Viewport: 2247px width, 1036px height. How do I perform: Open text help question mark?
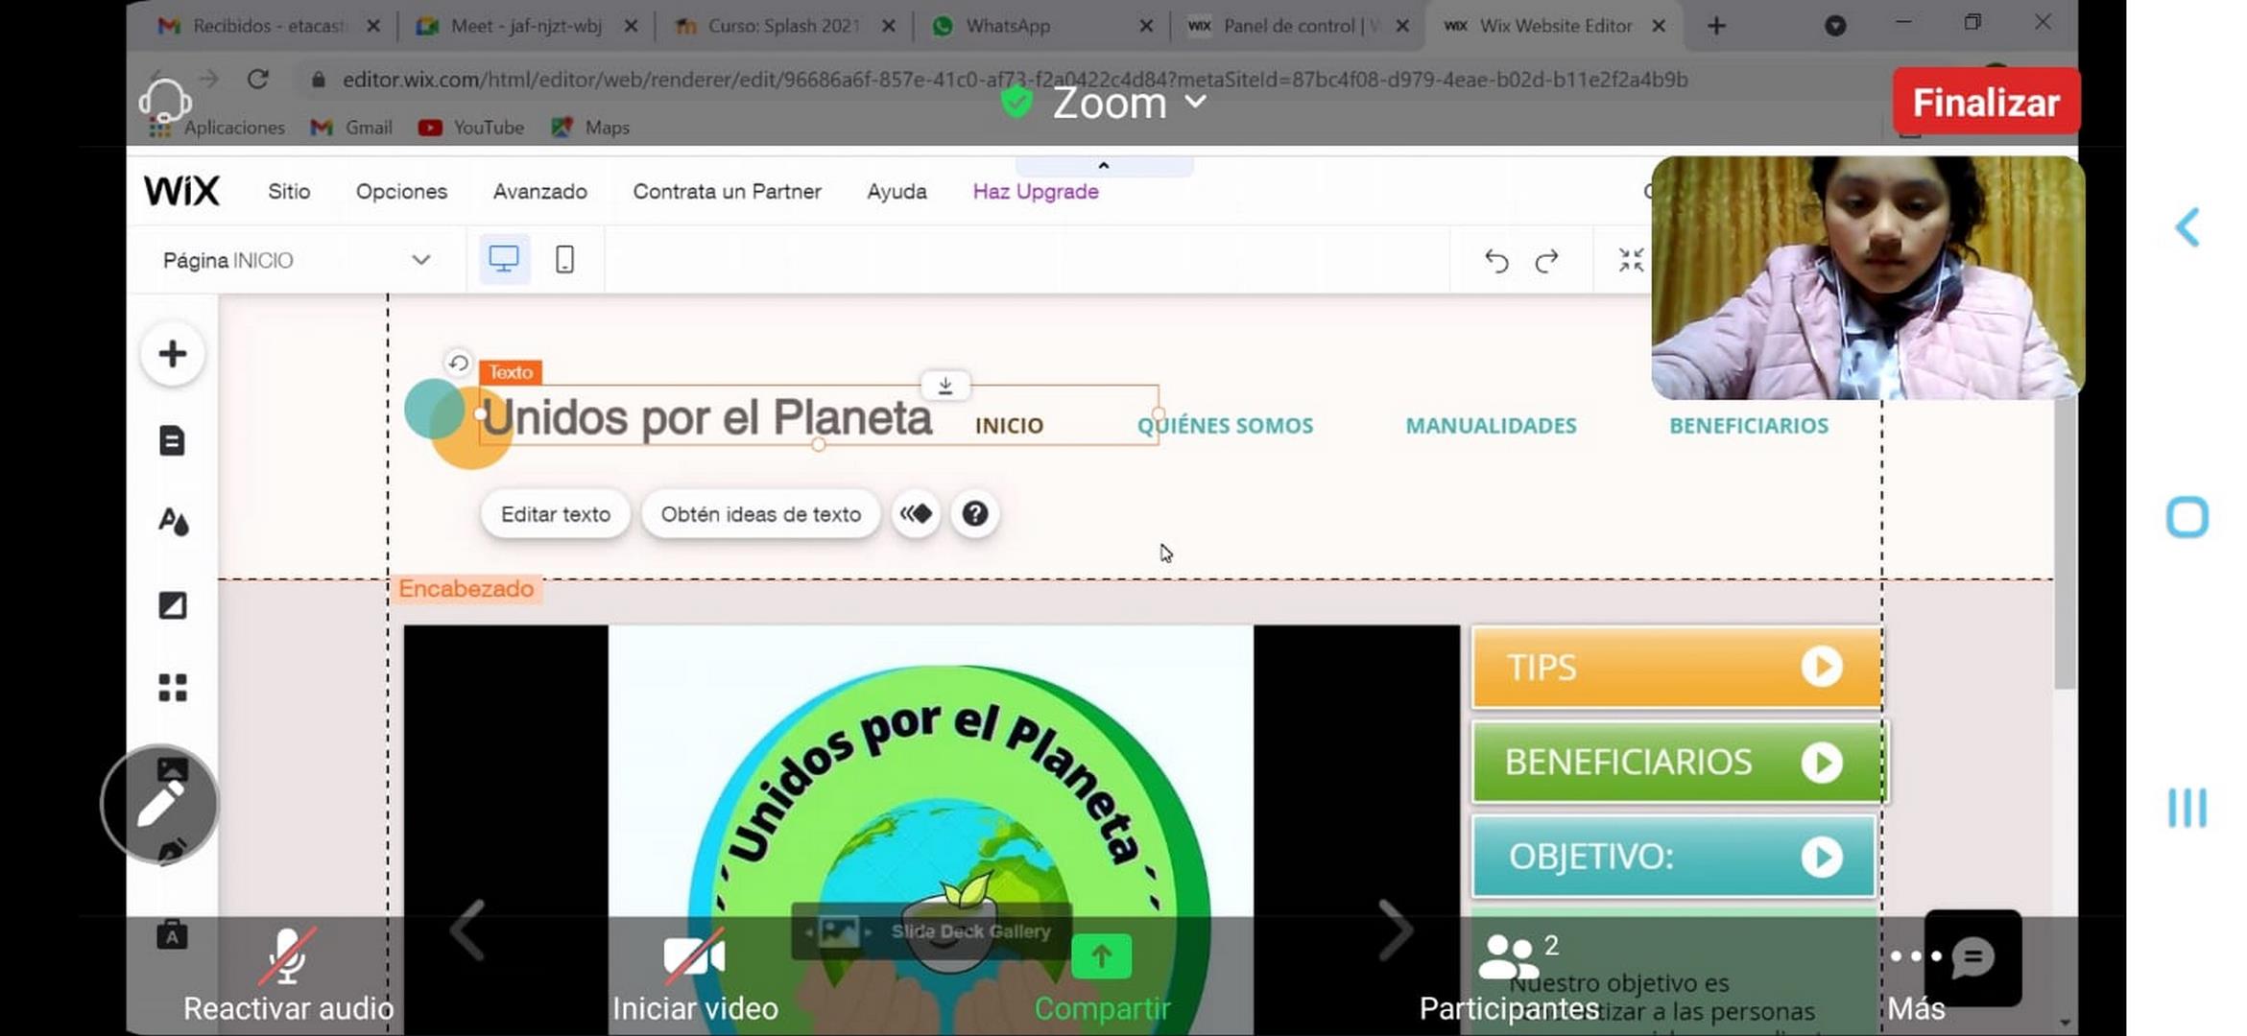[x=975, y=514]
